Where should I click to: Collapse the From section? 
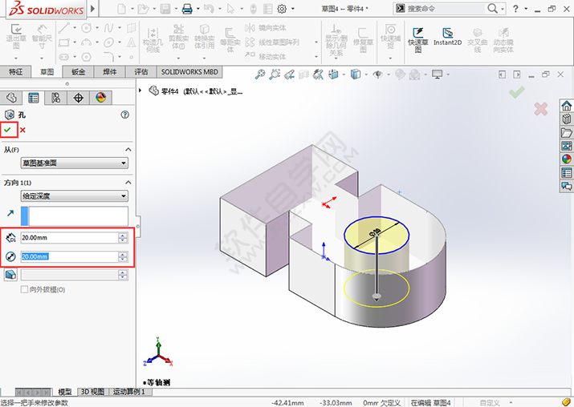pos(128,150)
